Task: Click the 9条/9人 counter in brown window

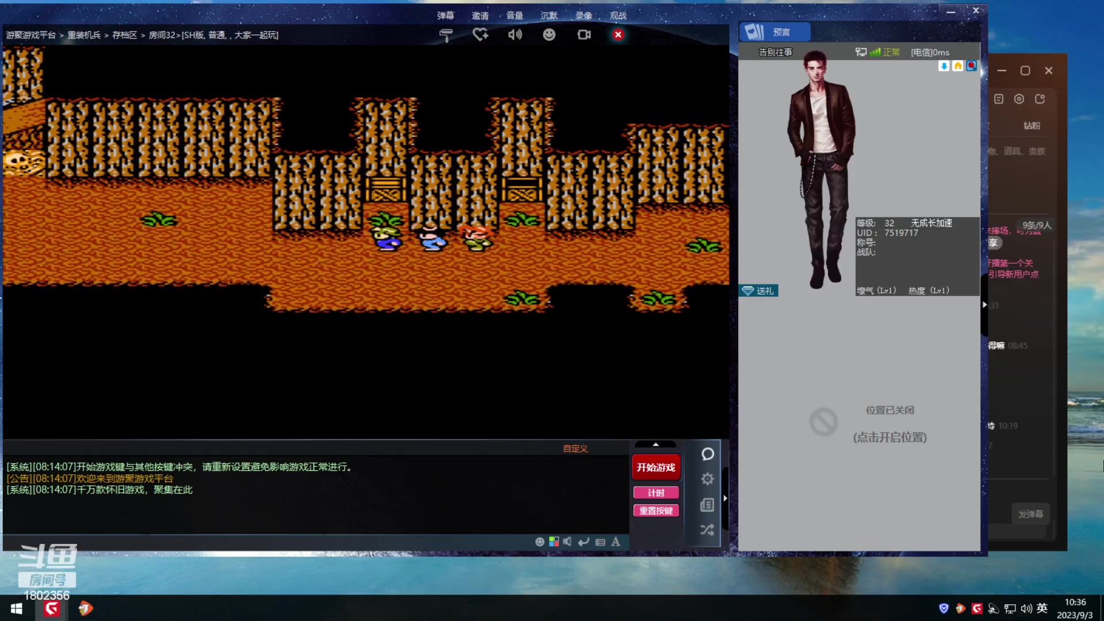Action: 1036,225
